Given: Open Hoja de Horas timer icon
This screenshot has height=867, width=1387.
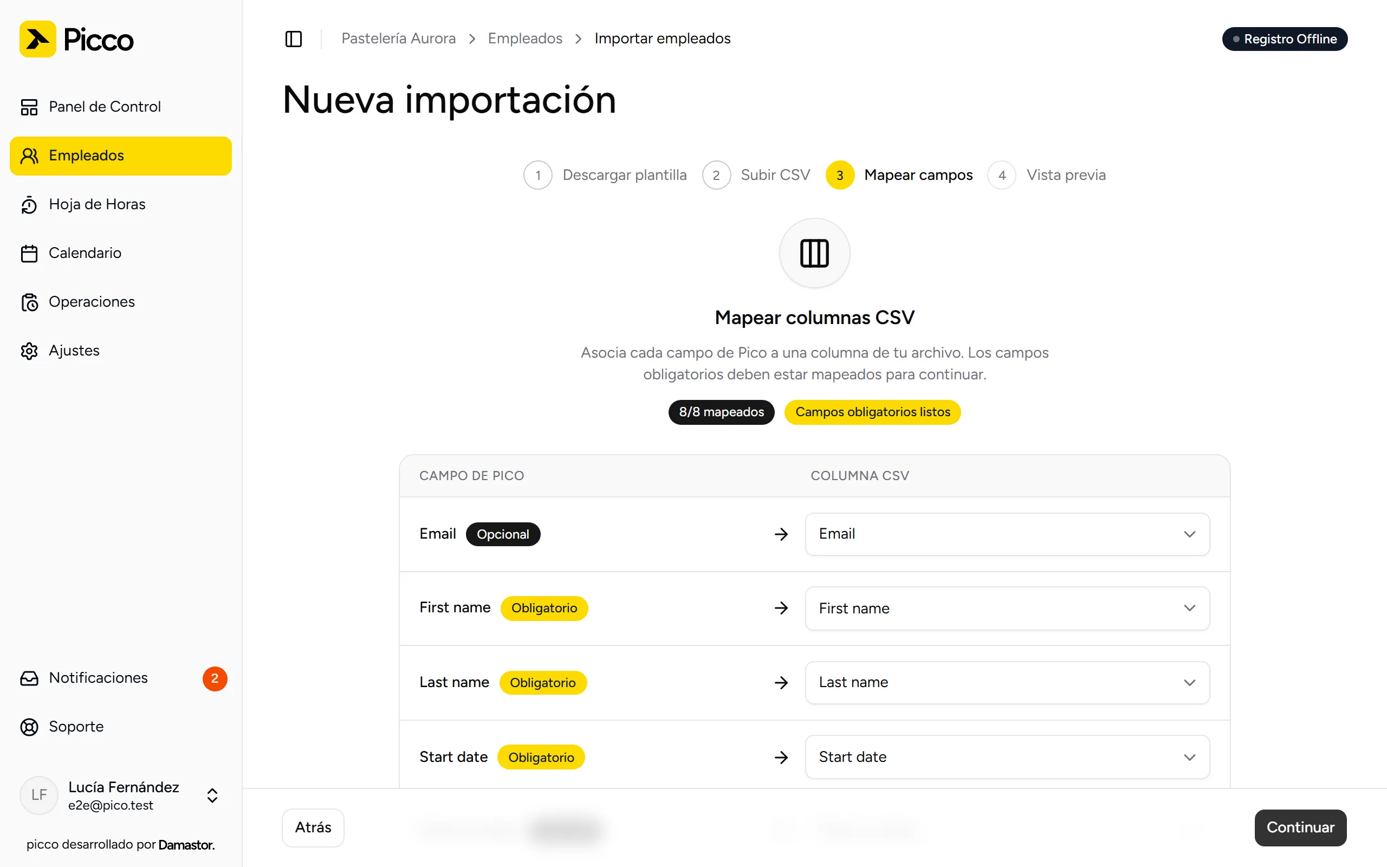Looking at the screenshot, I should pyautogui.click(x=29, y=205).
